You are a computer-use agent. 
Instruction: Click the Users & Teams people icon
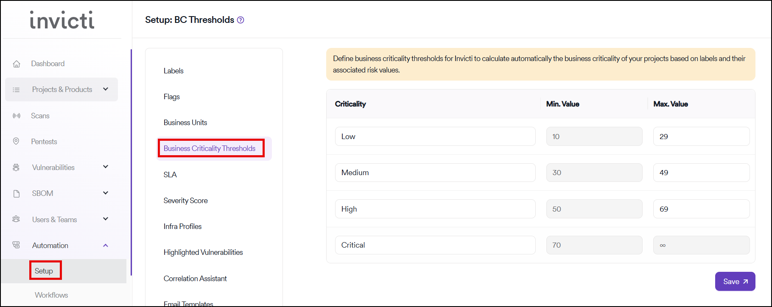pyautogui.click(x=16, y=219)
